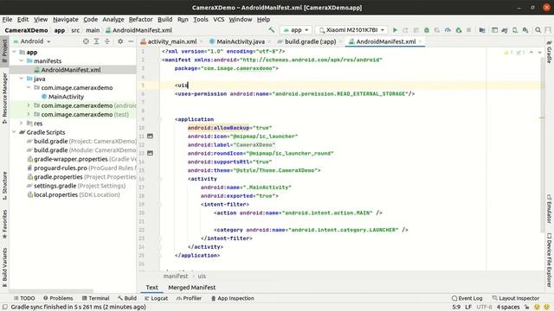Open the Profile app gauge icon
554x311 pixels.
[448, 30]
